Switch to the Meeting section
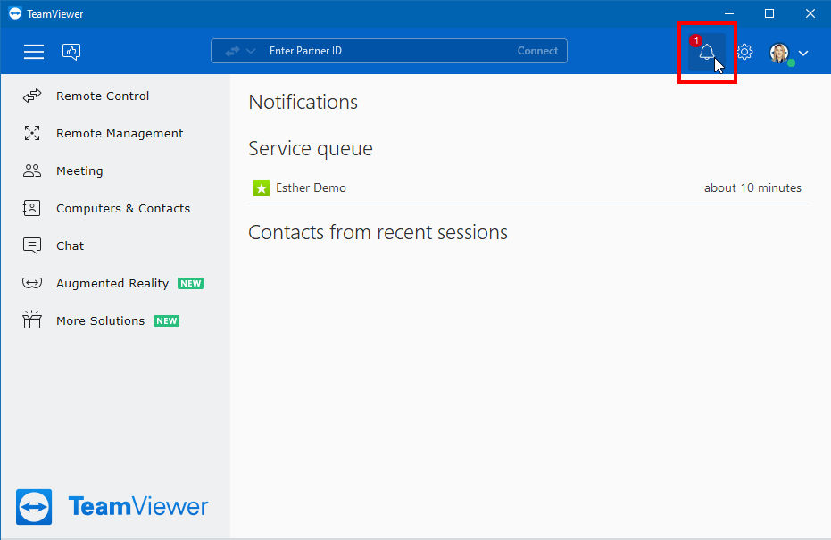This screenshot has height=540, width=831. click(79, 170)
